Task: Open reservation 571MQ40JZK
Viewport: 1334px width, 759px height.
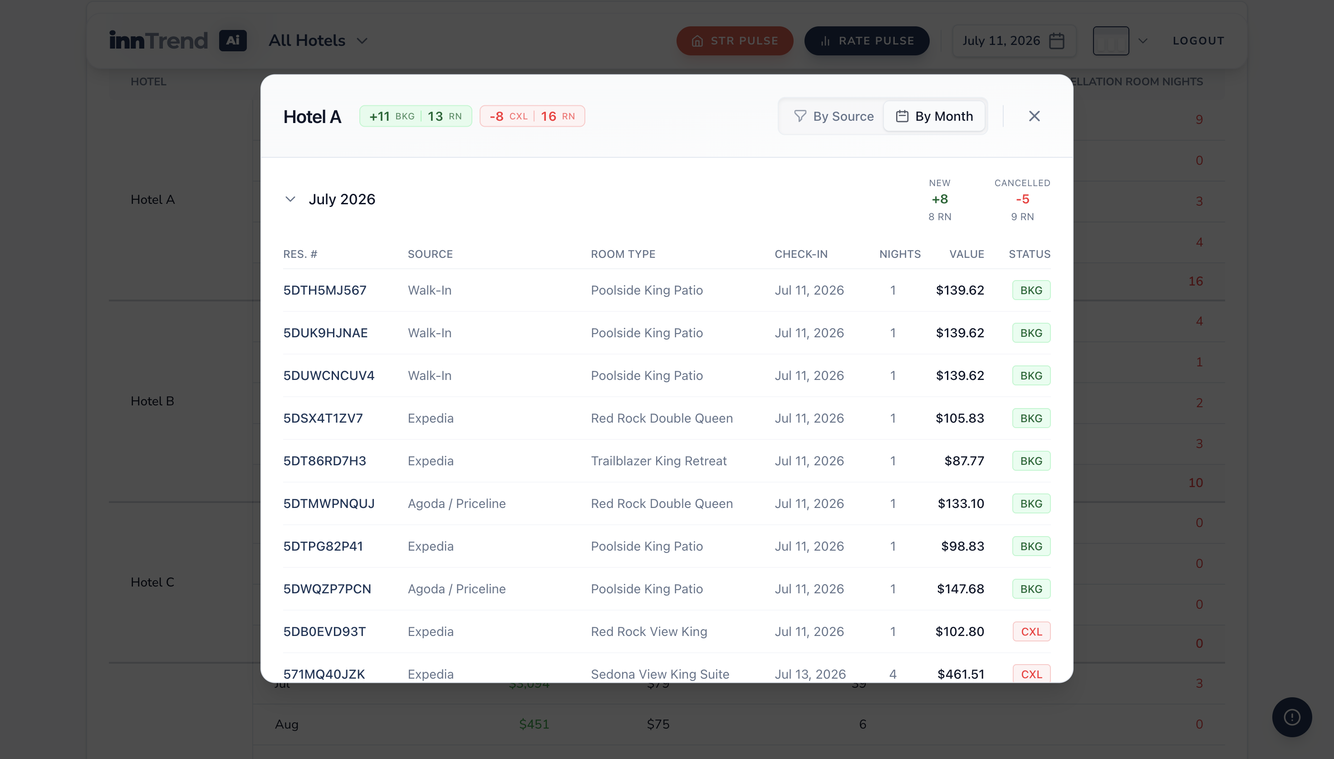Action: click(x=324, y=674)
